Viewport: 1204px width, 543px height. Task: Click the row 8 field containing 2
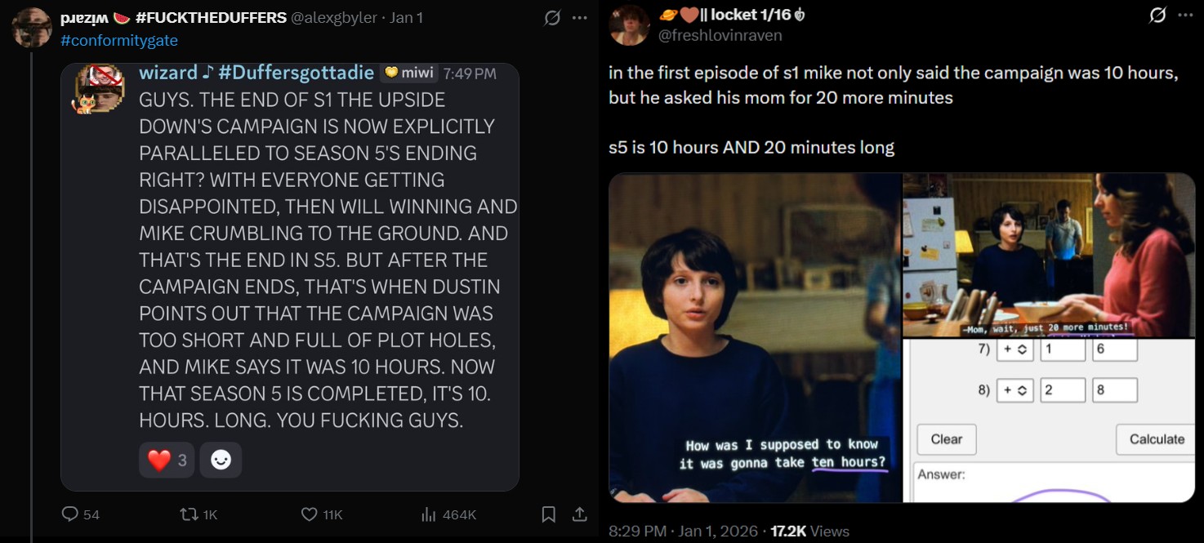tap(1062, 390)
